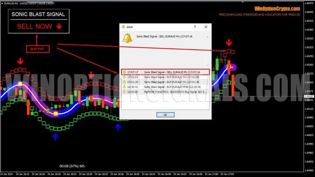Click OK to dismiss the Alert dialog

point(165,115)
